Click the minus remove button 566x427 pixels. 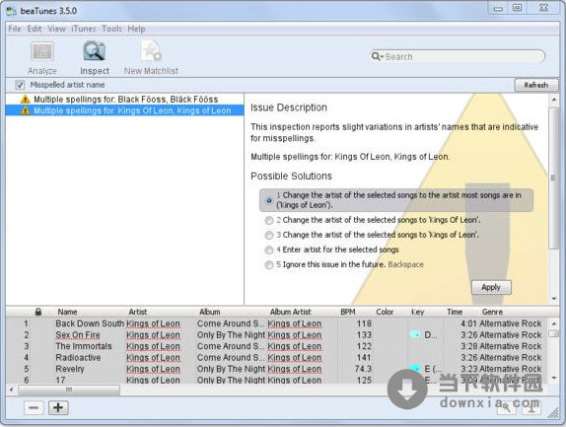34,408
